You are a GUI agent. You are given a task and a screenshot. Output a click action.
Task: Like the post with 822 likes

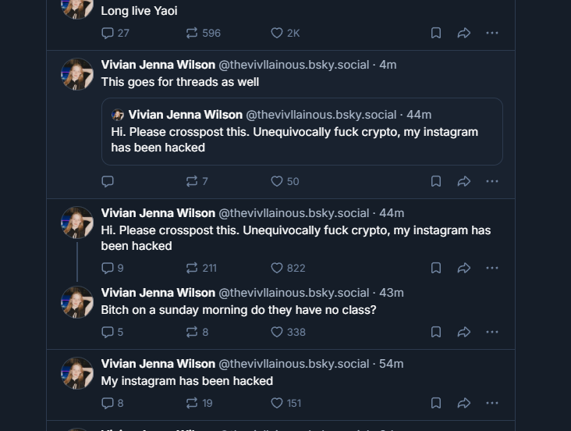tap(288, 268)
